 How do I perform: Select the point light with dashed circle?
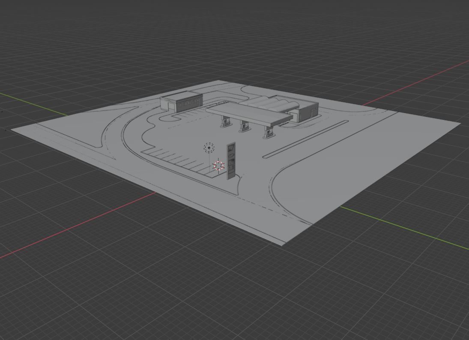(209, 148)
